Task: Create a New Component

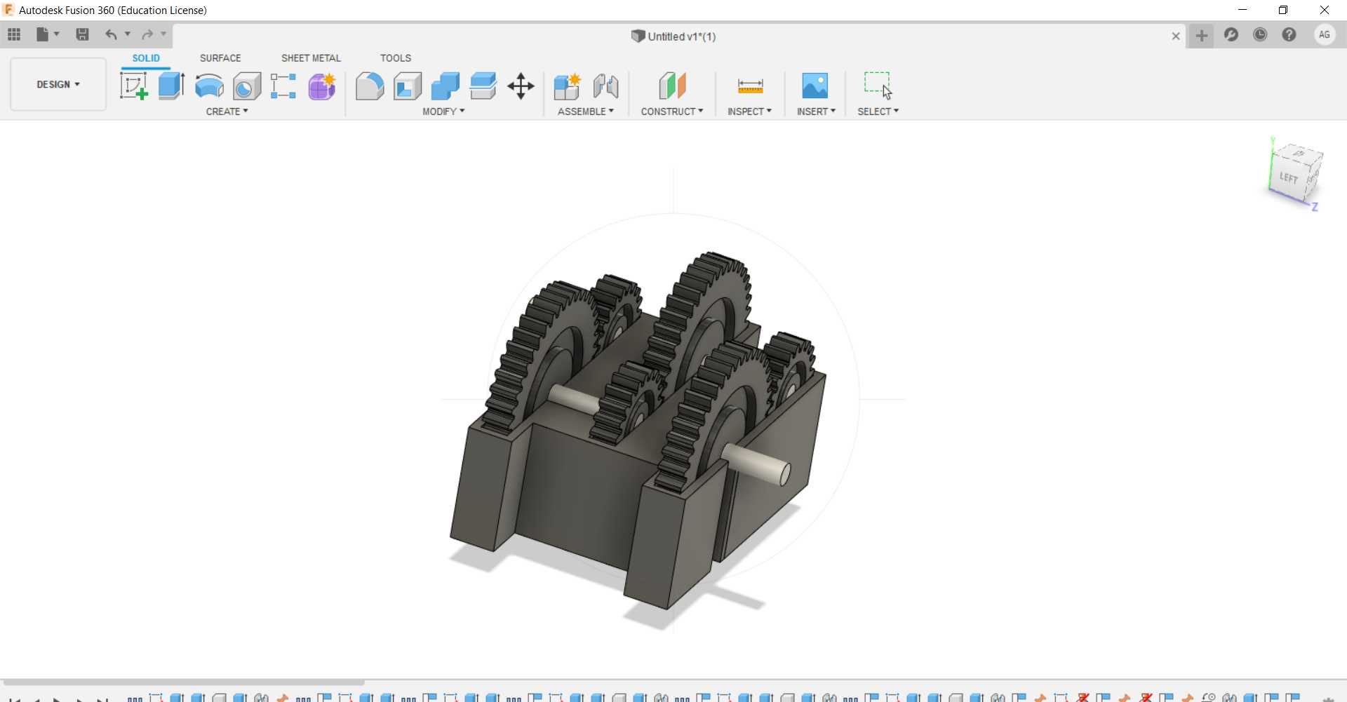Action: pyautogui.click(x=567, y=86)
